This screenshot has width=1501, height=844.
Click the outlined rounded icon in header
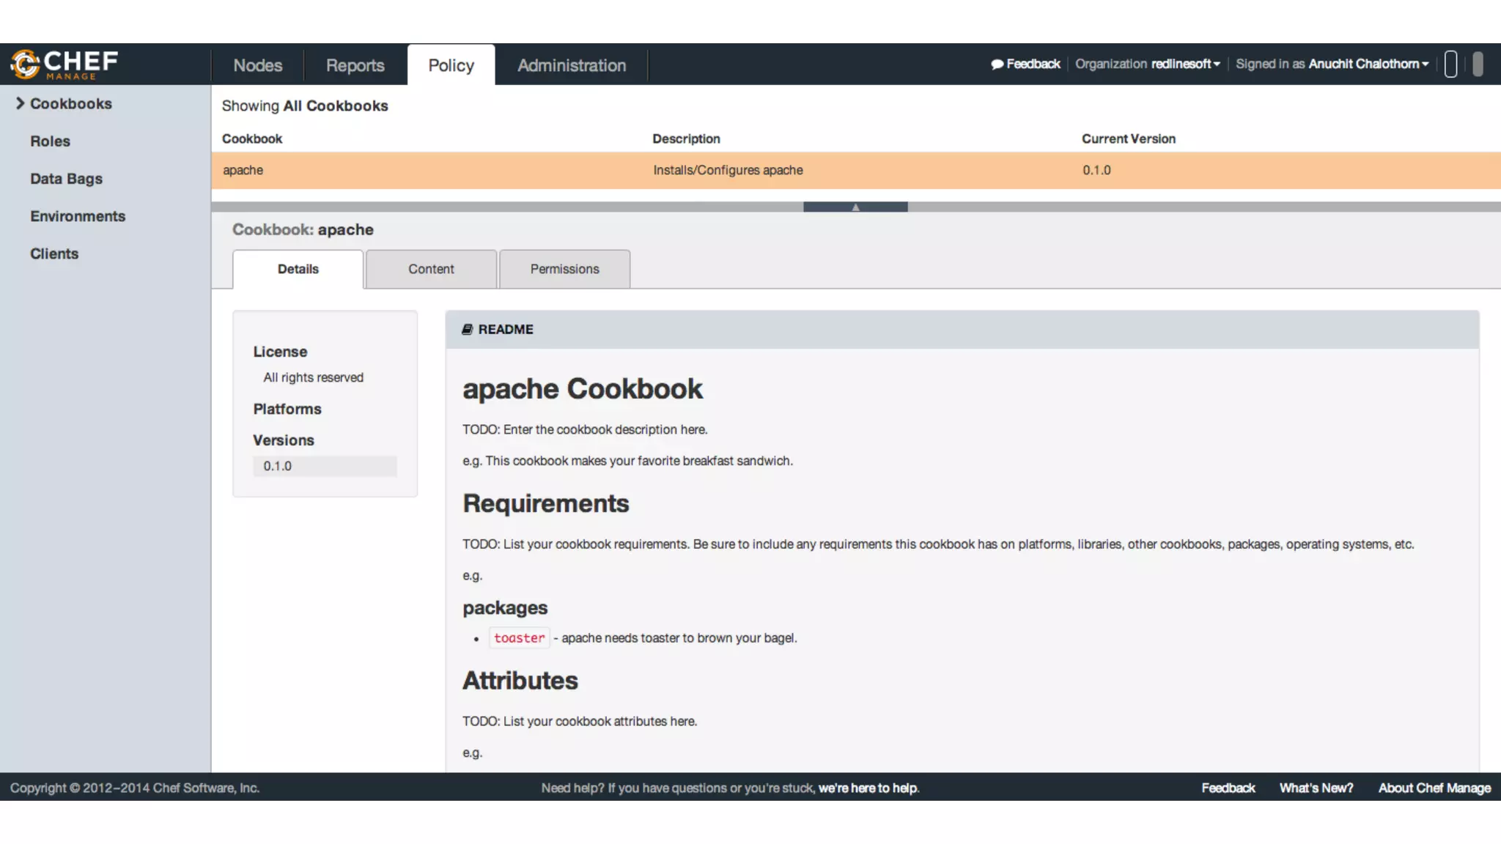point(1450,64)
